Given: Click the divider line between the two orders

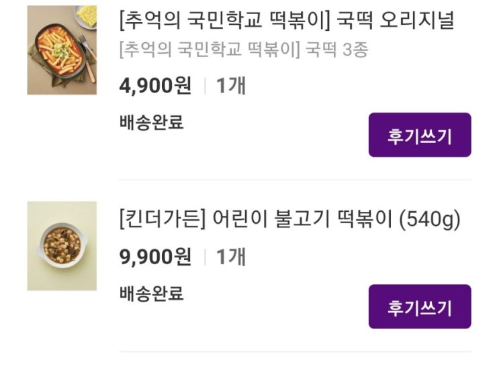Looking at the screenshot, I should click(295, 180).
